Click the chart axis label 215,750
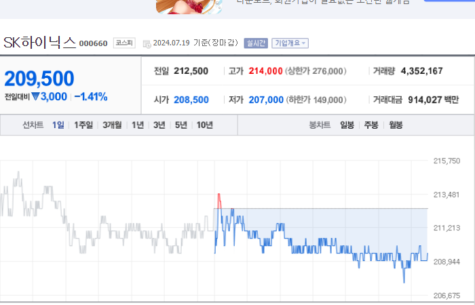The image size is (475, 305). click(446, 161)
